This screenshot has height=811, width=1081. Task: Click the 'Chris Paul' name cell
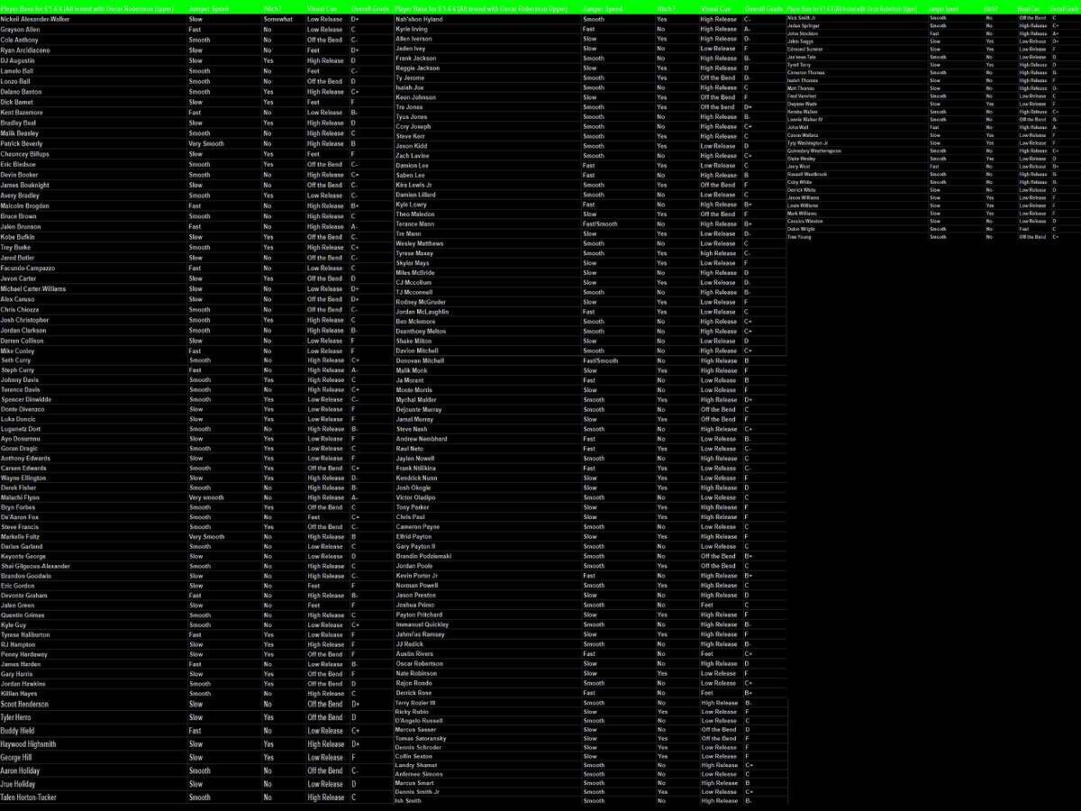coord(410,517)
